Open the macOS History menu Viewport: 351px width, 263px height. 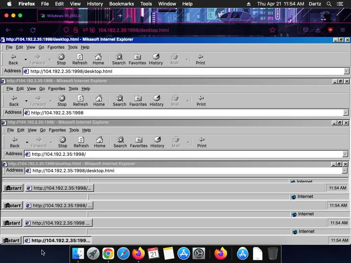click(95, 4)
